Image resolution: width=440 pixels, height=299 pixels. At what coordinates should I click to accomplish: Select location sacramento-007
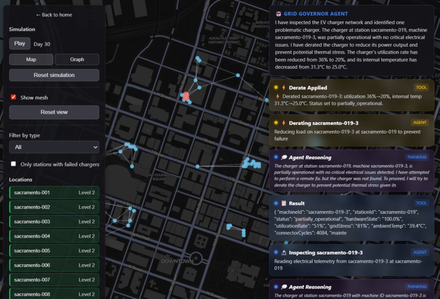pos(54,280)
